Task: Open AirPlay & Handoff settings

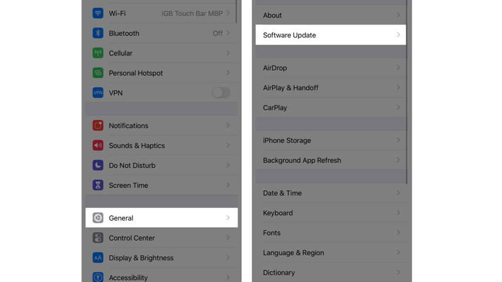Action: (331, 88)
